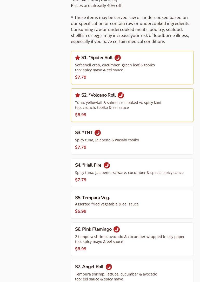Screen dimensions: 200x282
Task: Click the $5.99 price for Tempura Veg.
Action: (81, 211)
